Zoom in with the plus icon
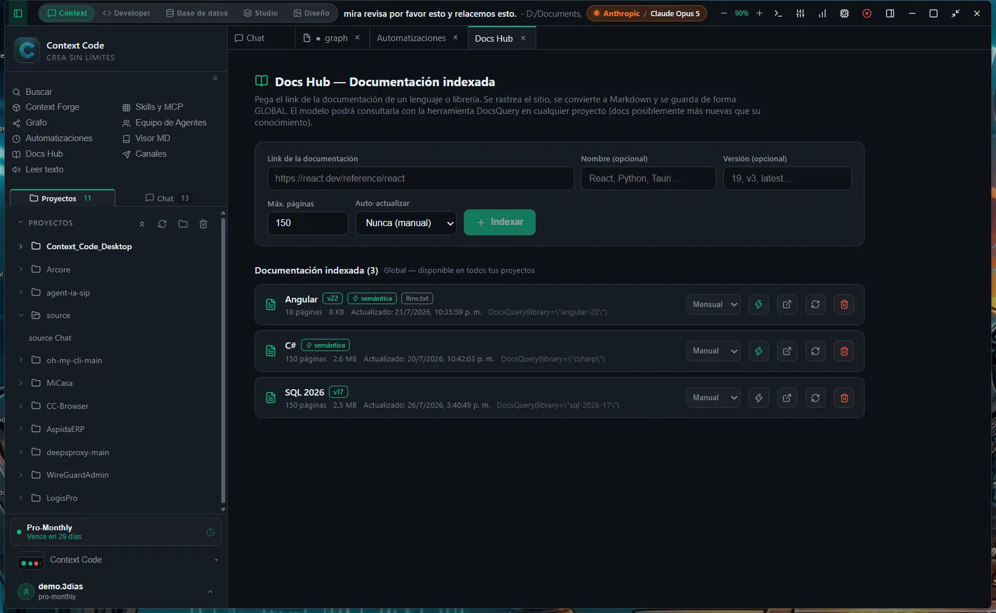Screen dimensions: 996x613 759,13
